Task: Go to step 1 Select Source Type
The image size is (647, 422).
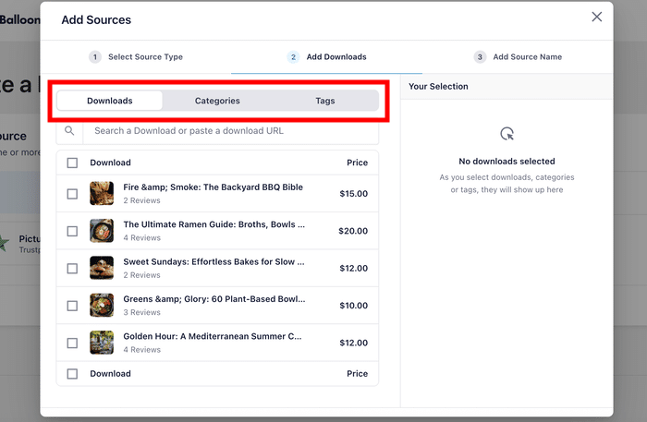Action: point(136,57)
